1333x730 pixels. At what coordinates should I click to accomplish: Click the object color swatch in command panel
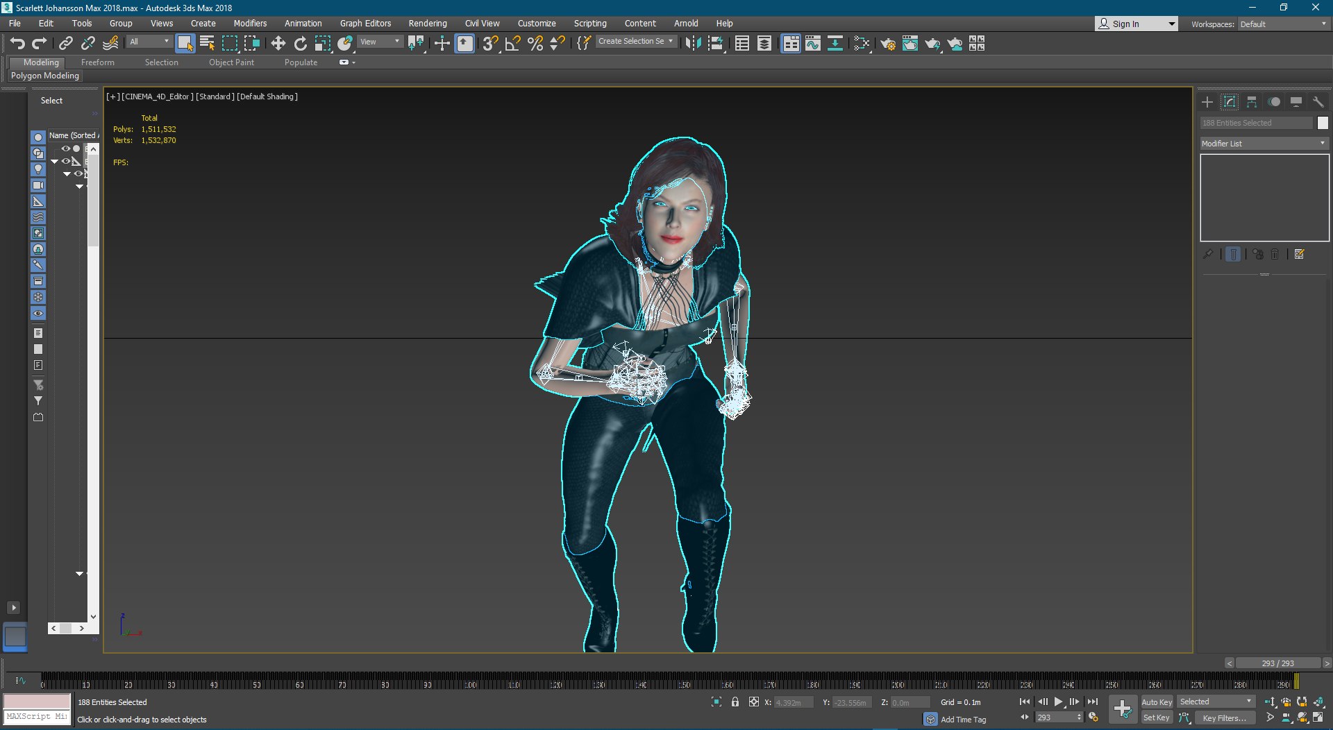coord(1322,123)
